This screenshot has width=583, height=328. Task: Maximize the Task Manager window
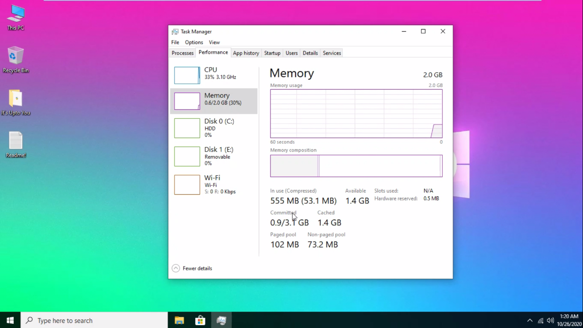click(423, 31)
